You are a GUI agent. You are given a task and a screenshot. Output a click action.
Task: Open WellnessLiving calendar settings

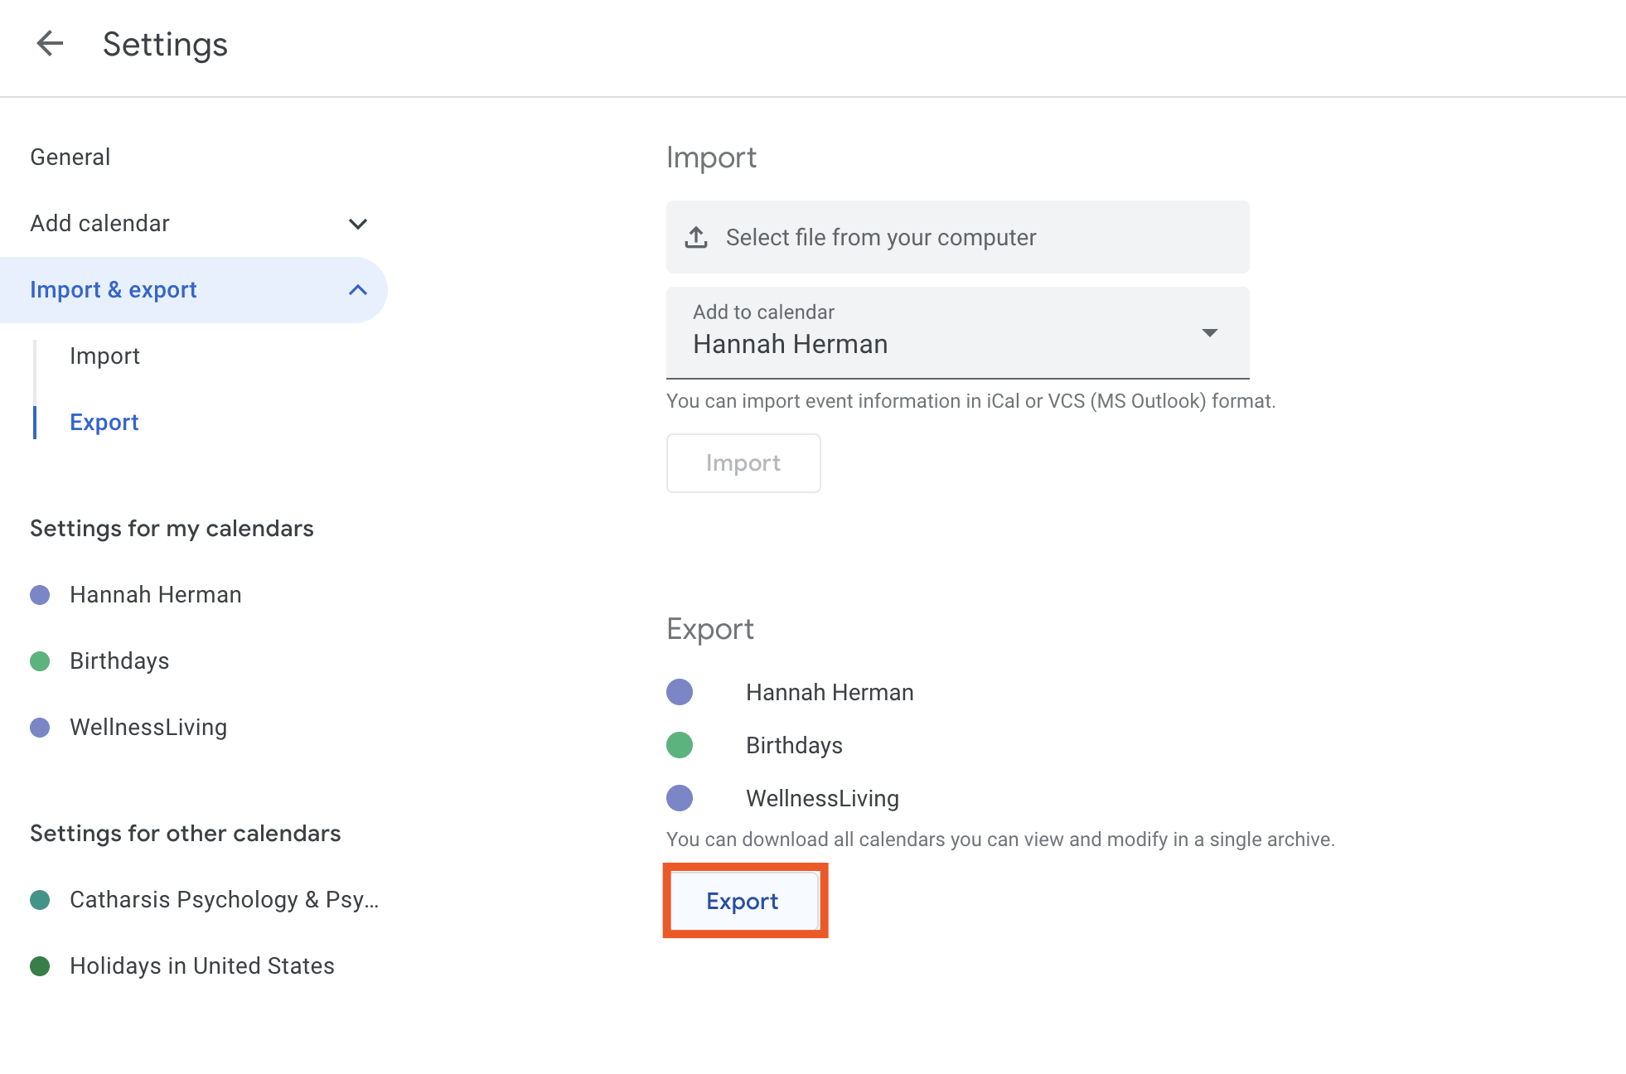pyautogui.click(x=148, y=728)
